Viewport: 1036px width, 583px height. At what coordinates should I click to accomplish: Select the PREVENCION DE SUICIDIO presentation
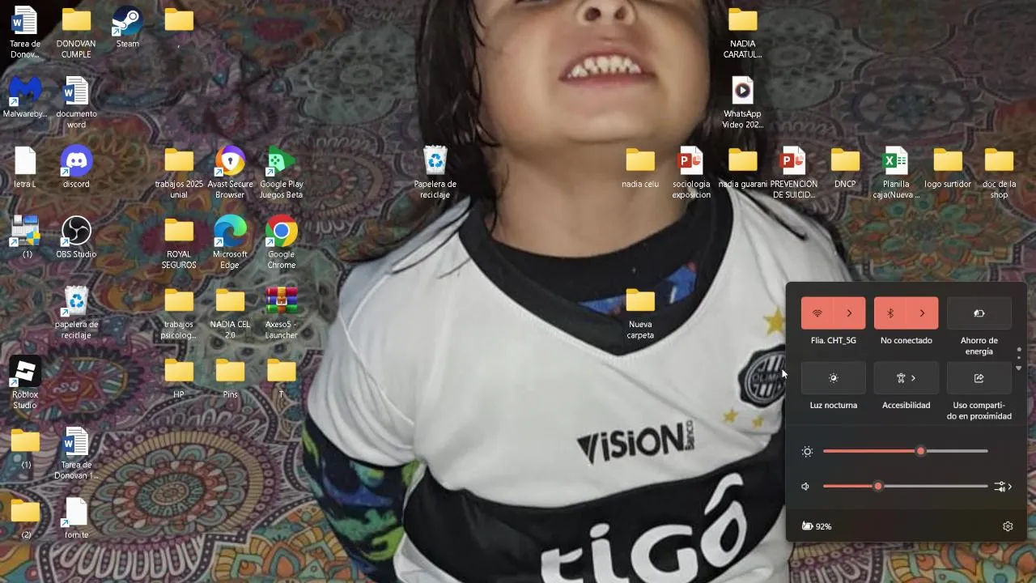click(793, 173)
